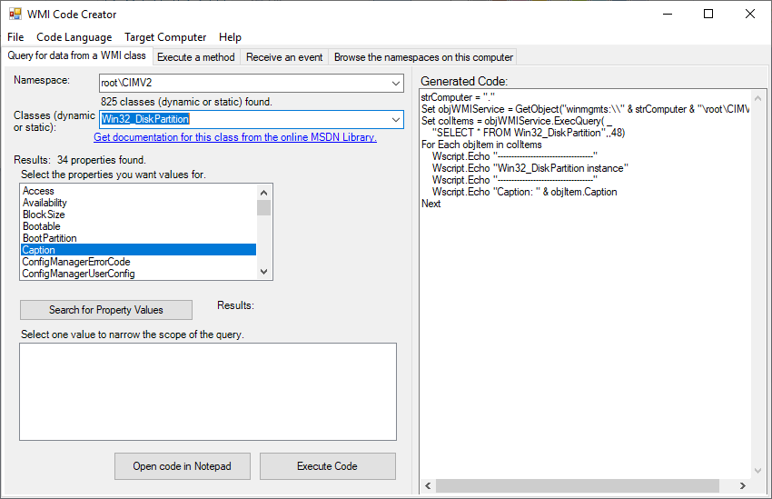Click generated code scroll left arrow

pos(428,485)
